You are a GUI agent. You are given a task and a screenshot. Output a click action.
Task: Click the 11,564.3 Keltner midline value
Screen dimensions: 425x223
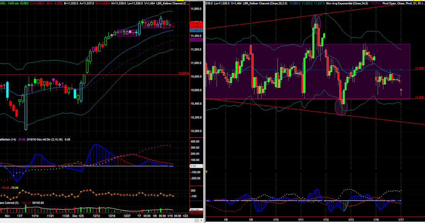coord(296,3)
